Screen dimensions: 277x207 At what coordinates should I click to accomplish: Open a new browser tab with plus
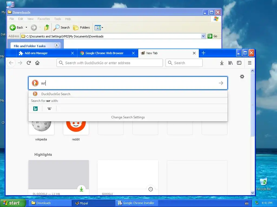pyautogui.click(x=203, y=53)
